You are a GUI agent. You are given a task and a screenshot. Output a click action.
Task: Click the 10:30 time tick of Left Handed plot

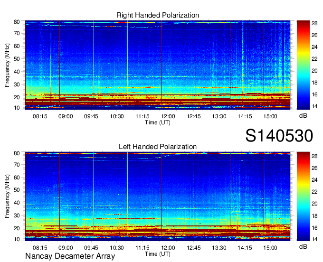click(x=117, y=248)
